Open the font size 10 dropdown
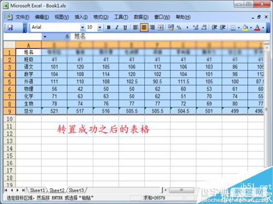Viewport: 273px width, 204px height. tap(99, 28)
